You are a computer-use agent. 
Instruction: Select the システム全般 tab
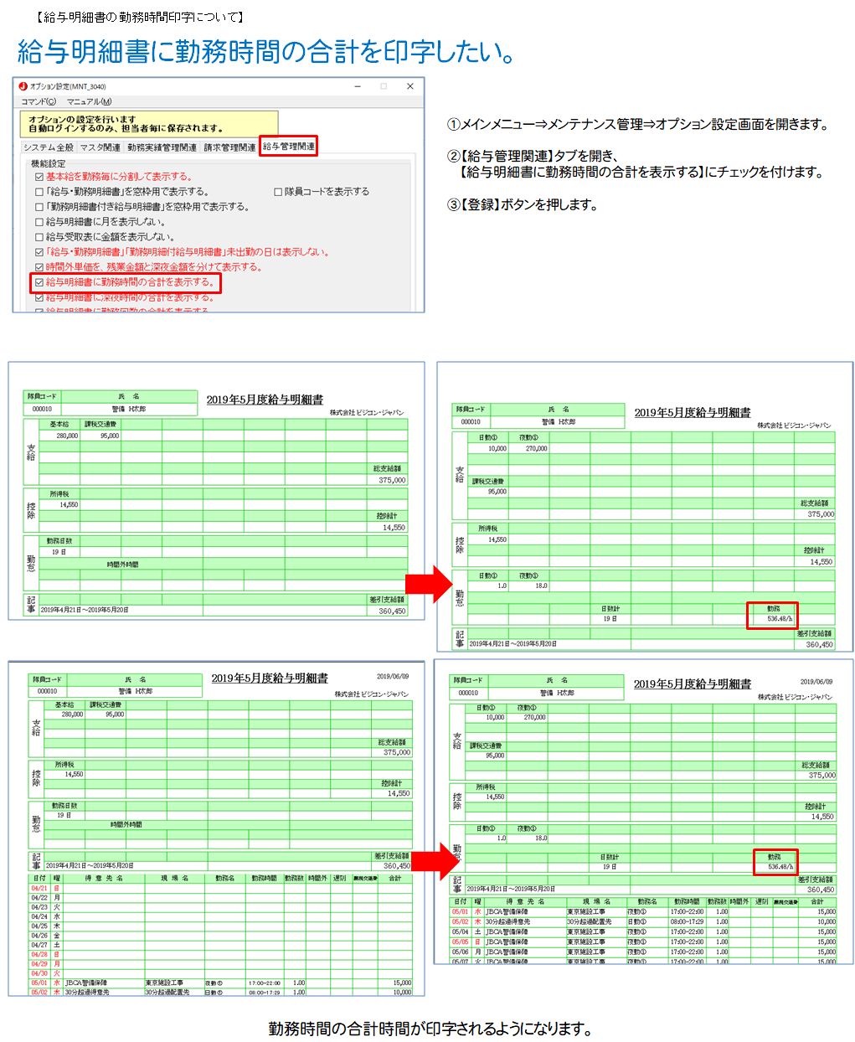[49, 147]
